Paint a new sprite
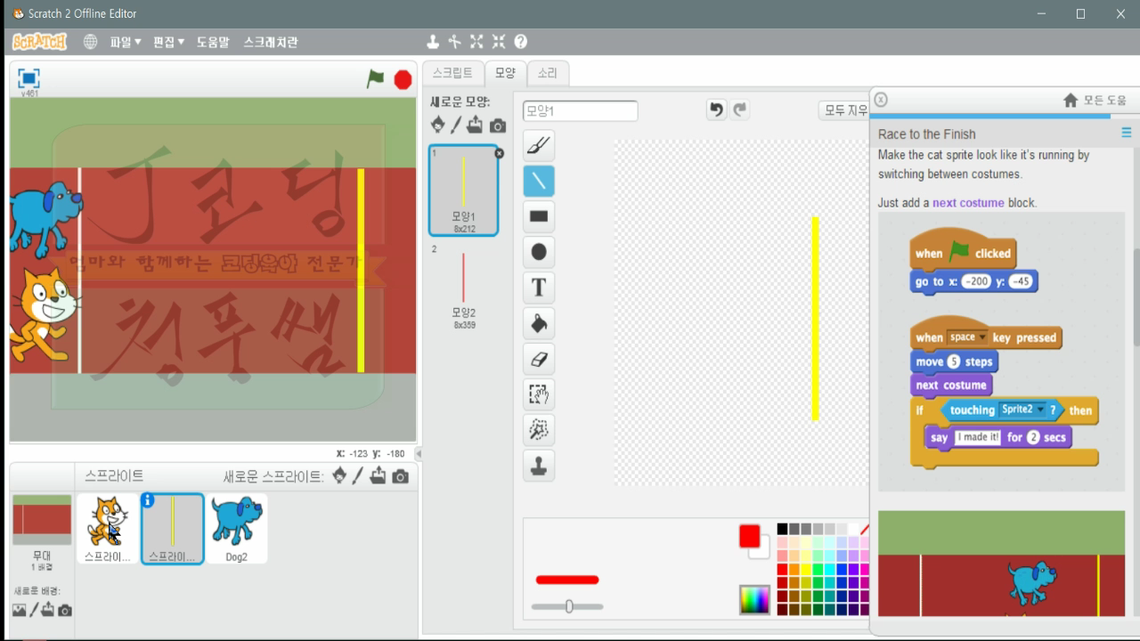 coord(357,476)
